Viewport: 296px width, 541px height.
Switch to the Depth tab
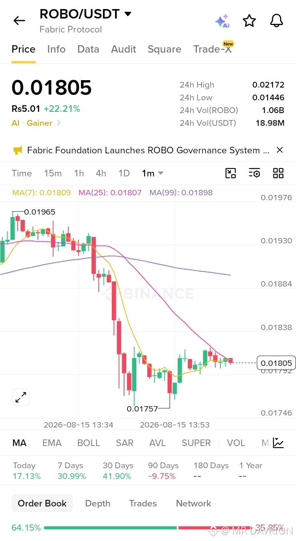click(97, 503)
